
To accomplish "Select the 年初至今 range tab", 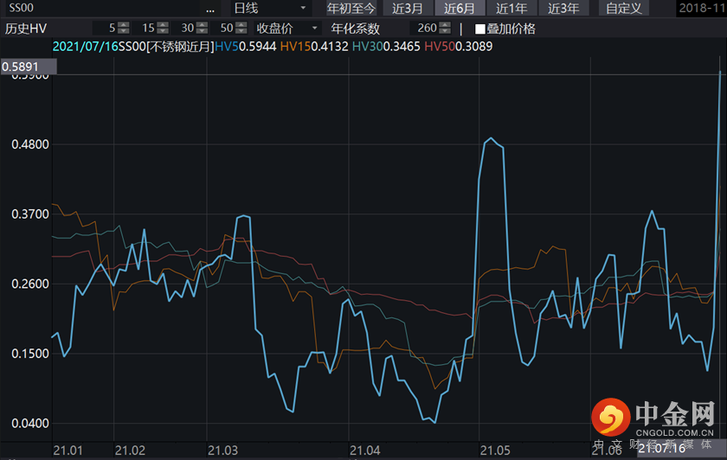I will [x=351, y=9].
